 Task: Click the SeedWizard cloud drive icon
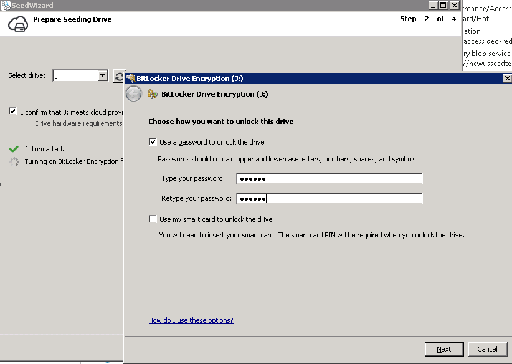click(x=18, y=24)
